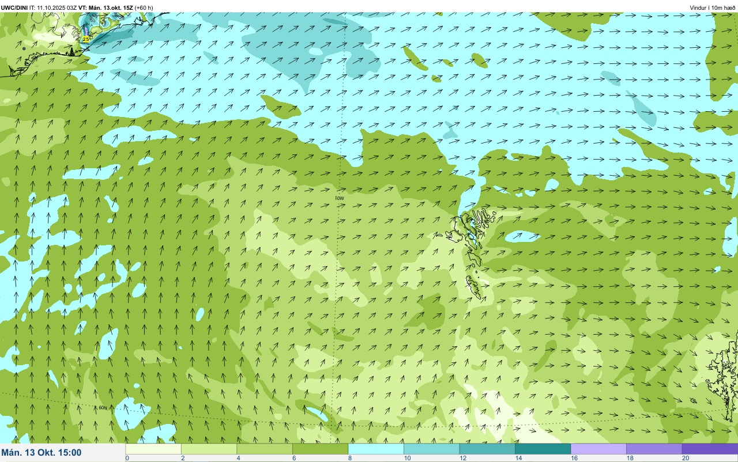
Task: Click the light green 2–4 legend swatch
Action: [x=209, y=449]
